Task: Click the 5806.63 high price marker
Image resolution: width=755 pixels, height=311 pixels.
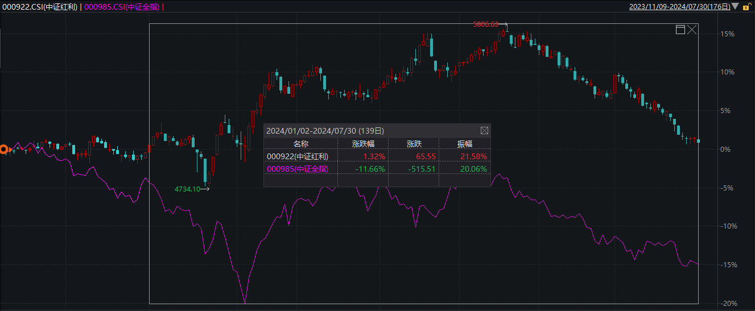Action: coord(485,24)
